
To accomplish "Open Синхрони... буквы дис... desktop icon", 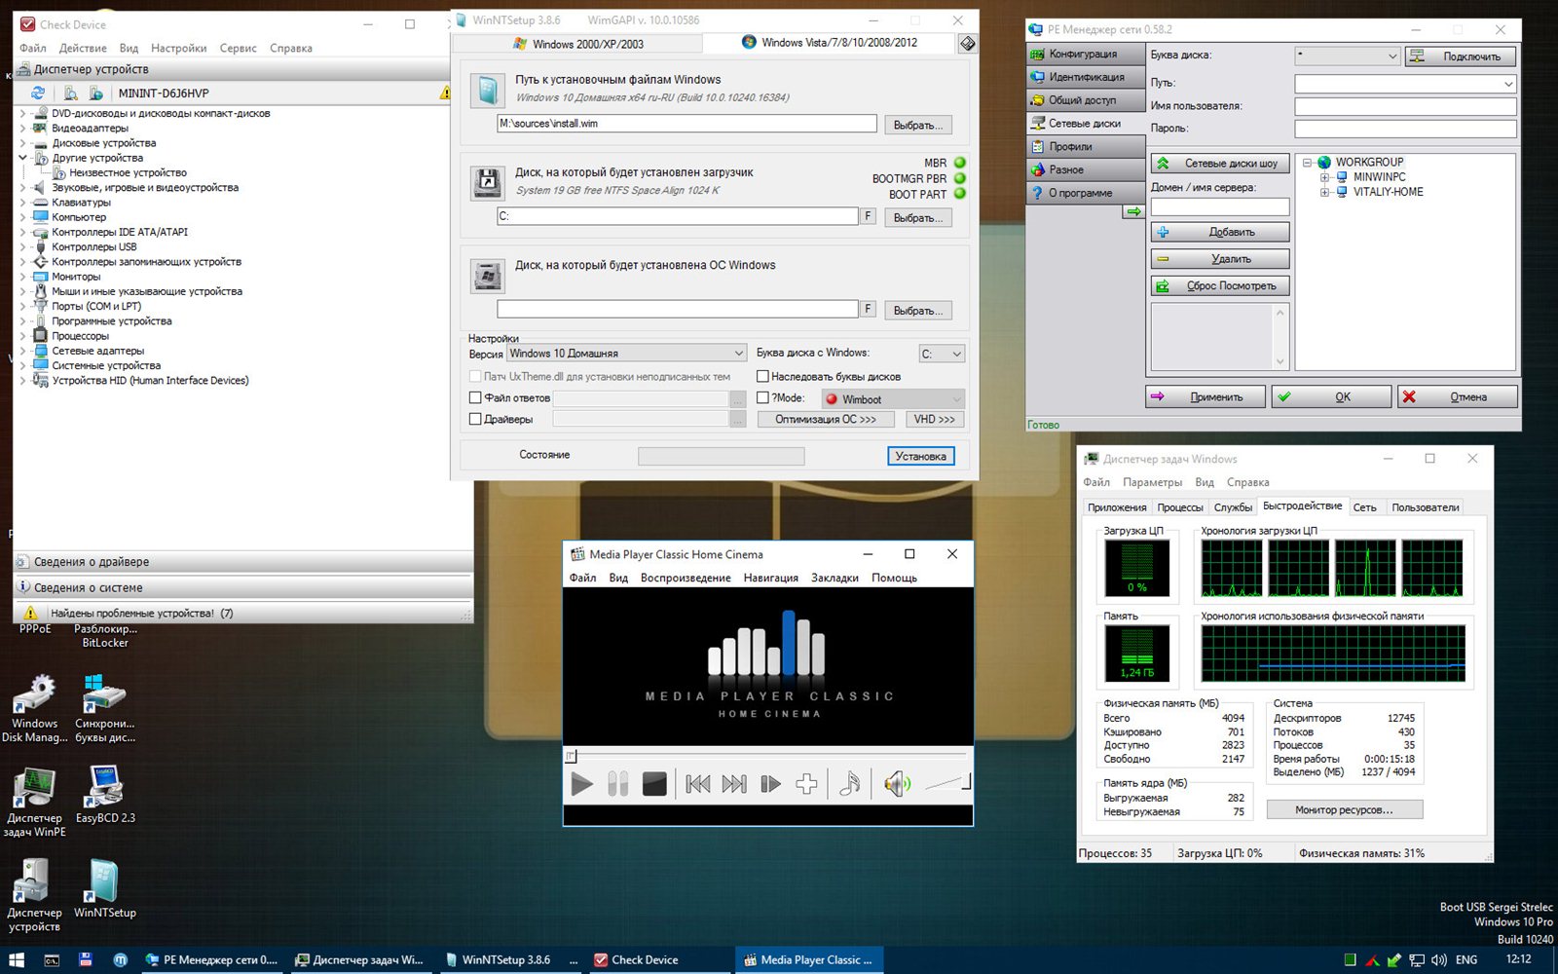I will click(105, 709).
